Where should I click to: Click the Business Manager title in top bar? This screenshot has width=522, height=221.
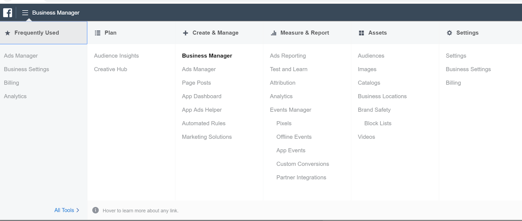click(56, 13)
